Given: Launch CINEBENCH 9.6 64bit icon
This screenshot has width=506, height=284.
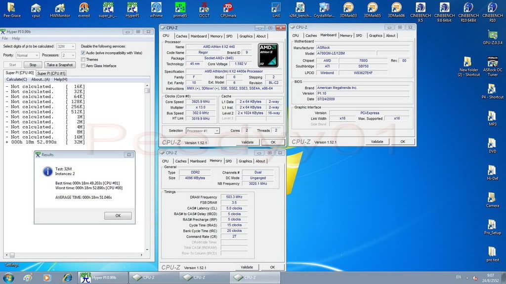Looking at the screenshot, I should click(x=444, y=12).
